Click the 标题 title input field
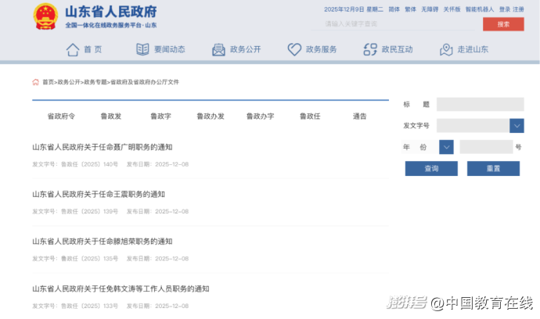Image resolution: width=540 pixels, height=319 pixels. pos(480,105)
